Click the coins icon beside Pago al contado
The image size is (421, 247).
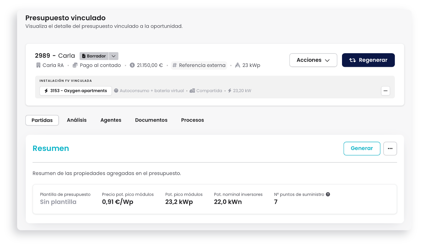(75, 65)
